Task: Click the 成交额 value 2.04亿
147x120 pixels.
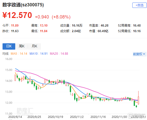Action: (x=76, y=31)
